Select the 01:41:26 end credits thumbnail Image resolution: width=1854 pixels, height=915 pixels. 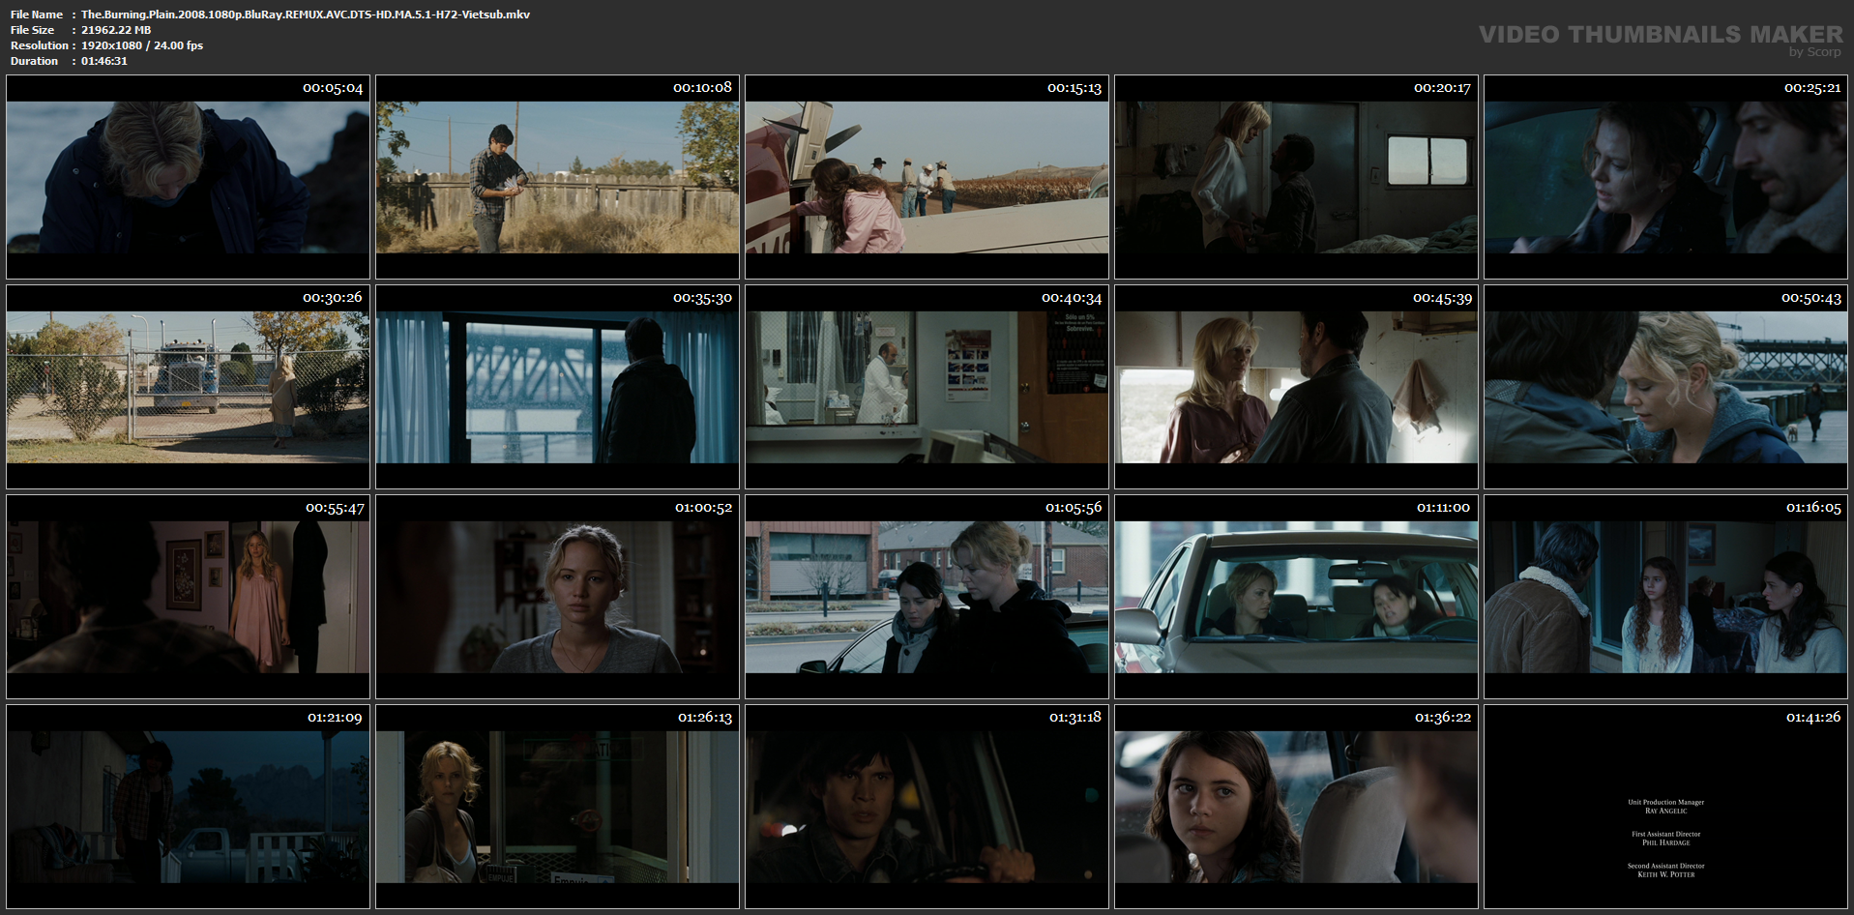coord(1665,807)
